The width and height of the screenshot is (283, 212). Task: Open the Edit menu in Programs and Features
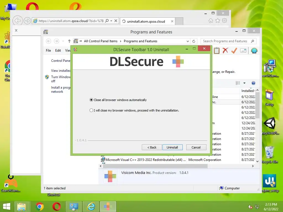point(58,51)
